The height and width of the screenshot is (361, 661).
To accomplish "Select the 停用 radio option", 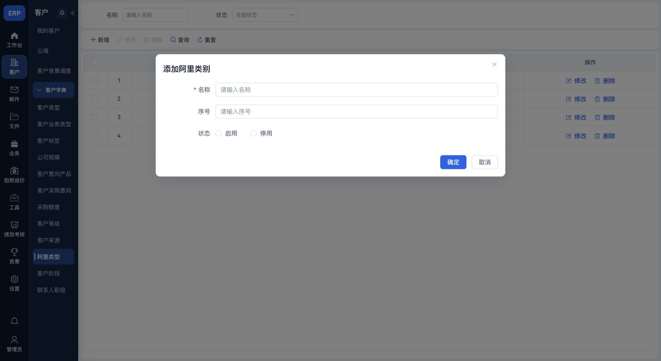I will (254, 133).
